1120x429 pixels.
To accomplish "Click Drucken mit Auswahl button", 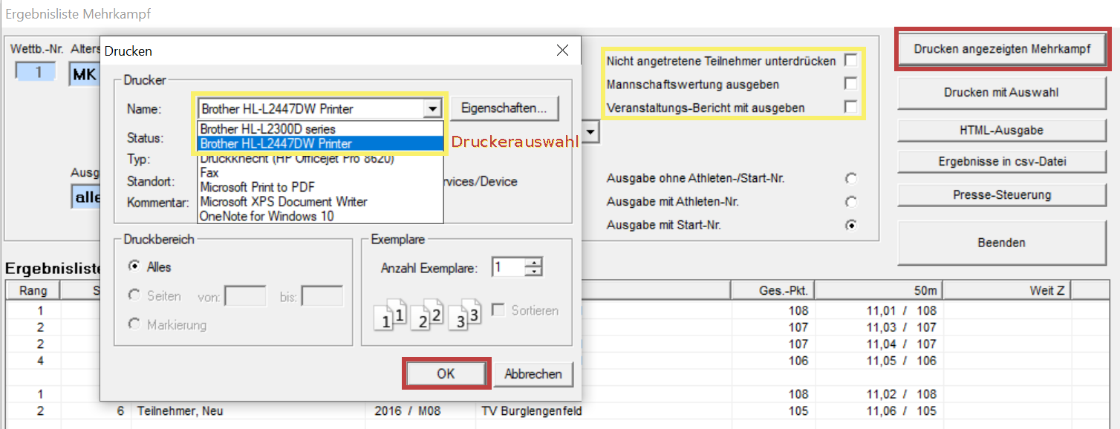I will click(1001, 93).
